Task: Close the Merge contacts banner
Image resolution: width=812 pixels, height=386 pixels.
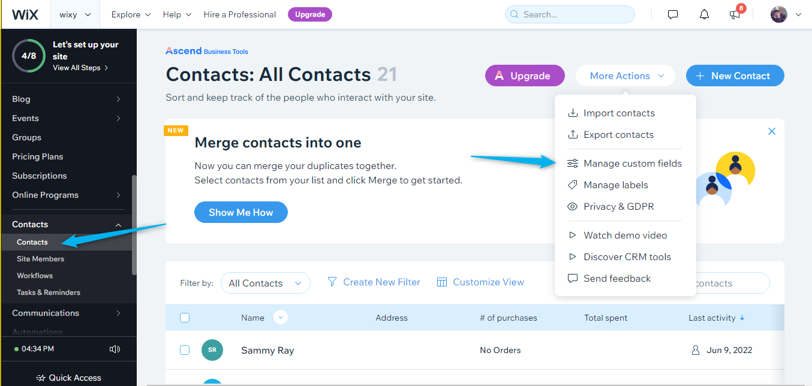Action: click(x=772, y=131)
